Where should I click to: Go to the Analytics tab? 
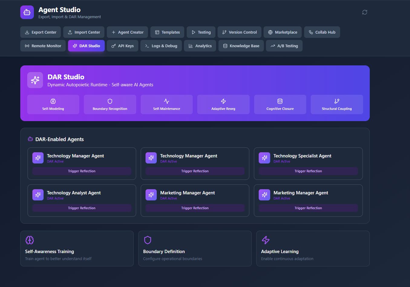[x=200, y=46]
